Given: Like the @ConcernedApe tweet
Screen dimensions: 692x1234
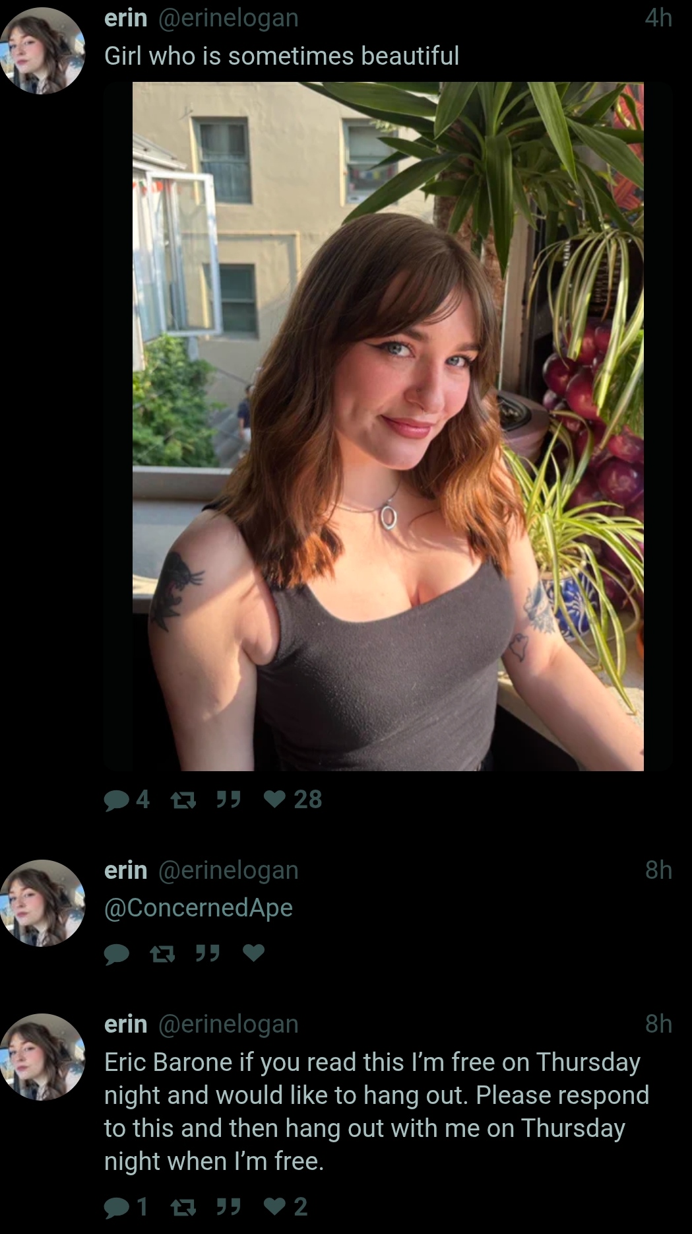Looking at the screenshot, I should click(x=253, y=953).
